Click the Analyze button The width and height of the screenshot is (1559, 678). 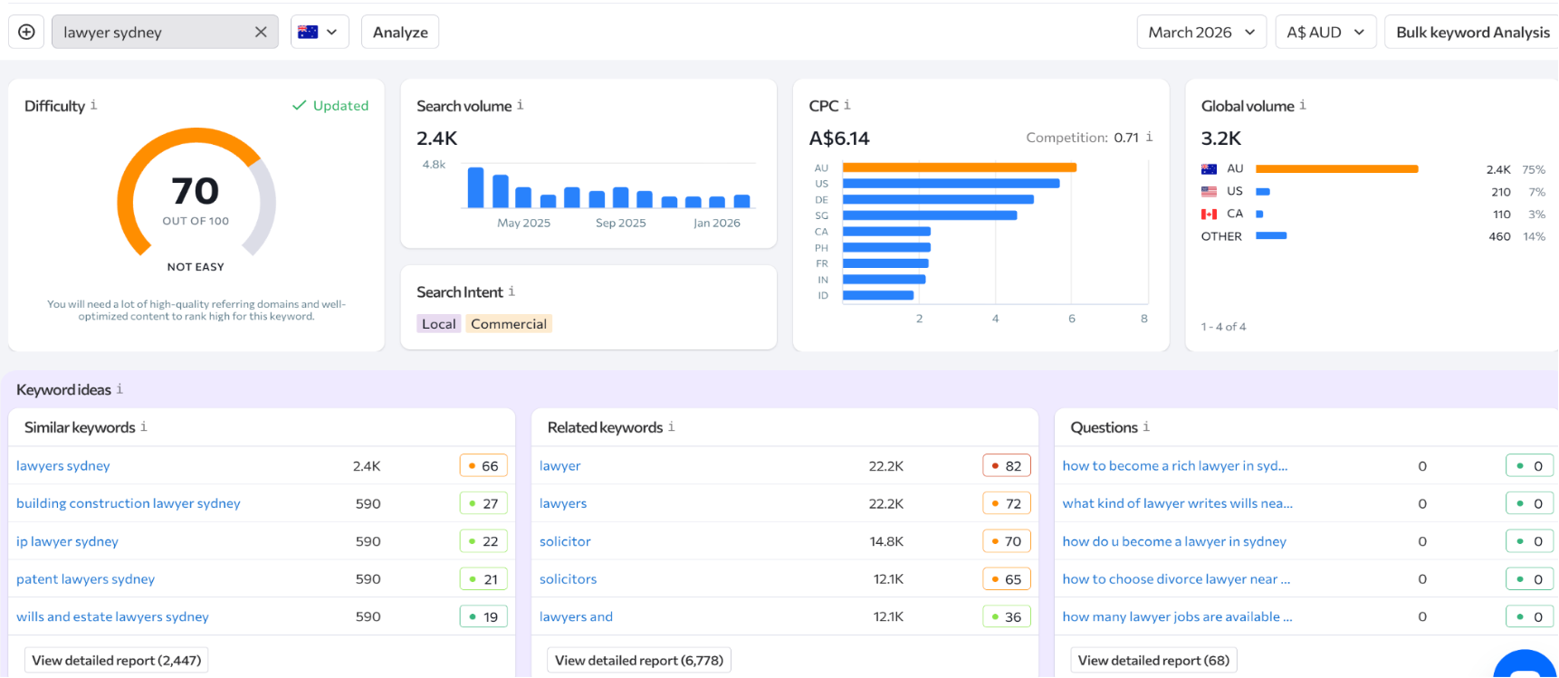click(x=400, y=32)
